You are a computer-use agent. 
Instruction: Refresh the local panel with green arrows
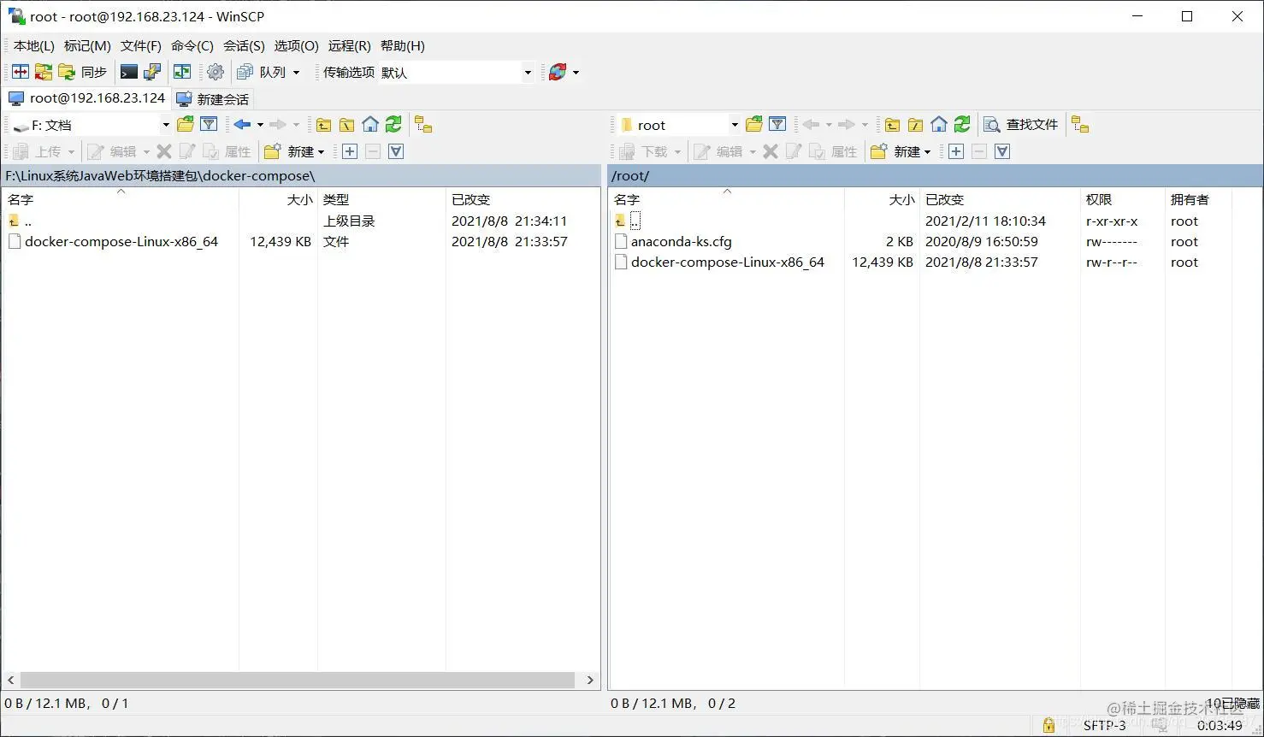(x=393, y=125)
